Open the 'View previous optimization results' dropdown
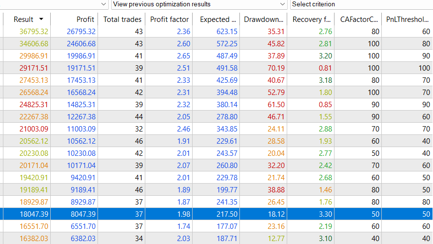 (199, 4)
